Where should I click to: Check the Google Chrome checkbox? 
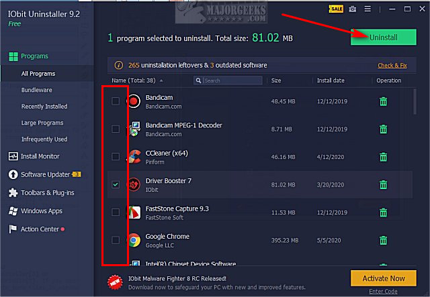(116, 240)
